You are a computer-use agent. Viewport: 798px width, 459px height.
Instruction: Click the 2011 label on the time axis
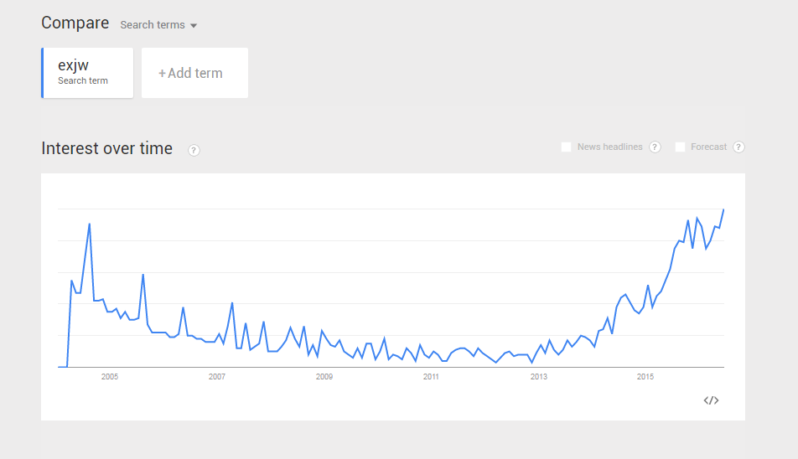[x=431, y=377]
